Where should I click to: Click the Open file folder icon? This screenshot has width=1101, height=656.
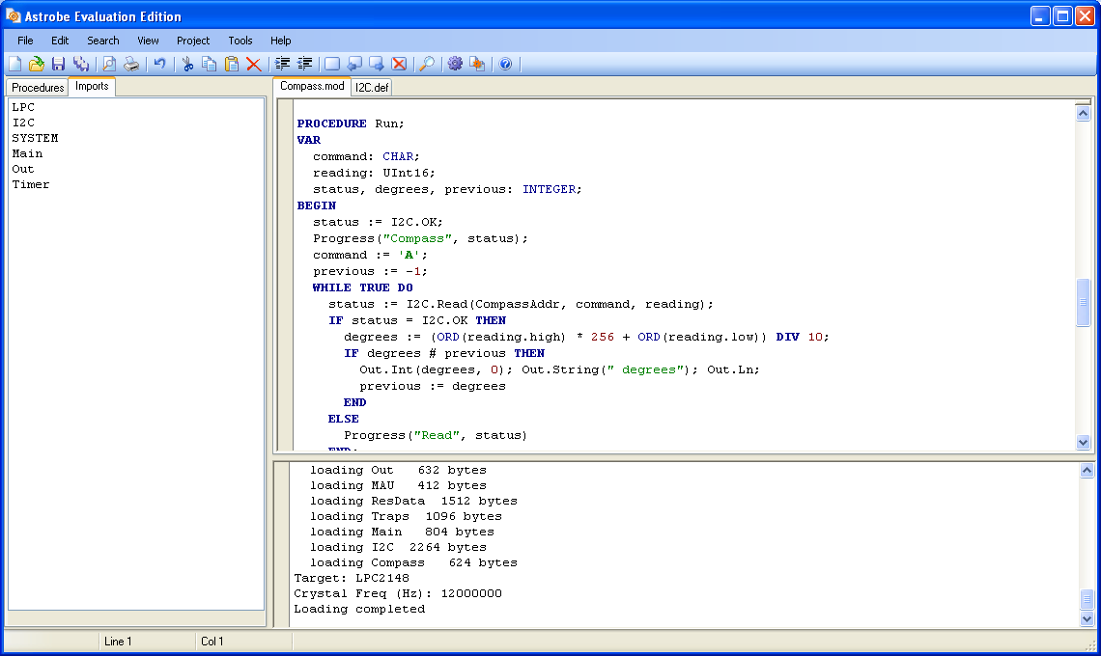click(36, 64)
